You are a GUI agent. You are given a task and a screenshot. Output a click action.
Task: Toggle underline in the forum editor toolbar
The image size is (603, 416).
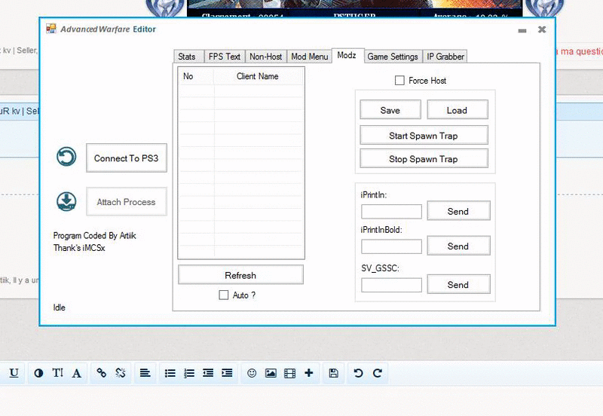pyautogui.click(x=14, y=373)
